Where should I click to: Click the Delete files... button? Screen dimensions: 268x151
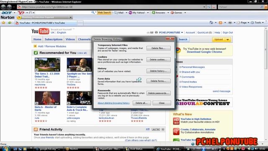click(x=158, y=48)
